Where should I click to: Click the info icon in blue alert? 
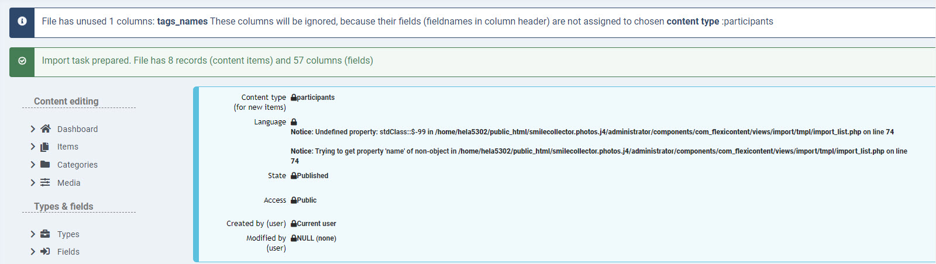(22, 21)
